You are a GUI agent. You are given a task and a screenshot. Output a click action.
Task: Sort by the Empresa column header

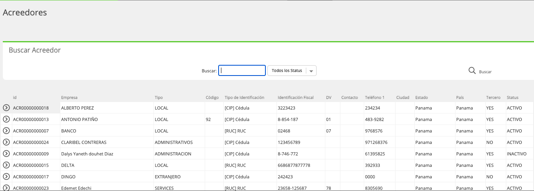point(69,97)
